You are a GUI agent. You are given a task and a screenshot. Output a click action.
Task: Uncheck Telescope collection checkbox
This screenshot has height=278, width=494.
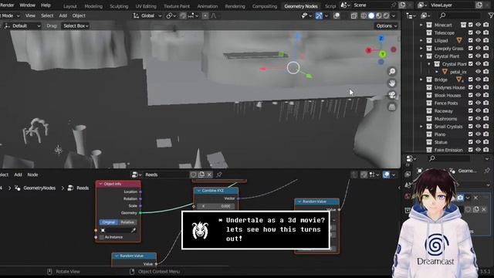470,32
